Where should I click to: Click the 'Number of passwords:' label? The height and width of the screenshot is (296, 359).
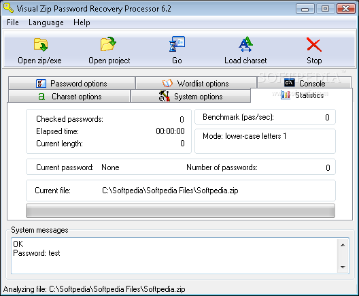222,167
